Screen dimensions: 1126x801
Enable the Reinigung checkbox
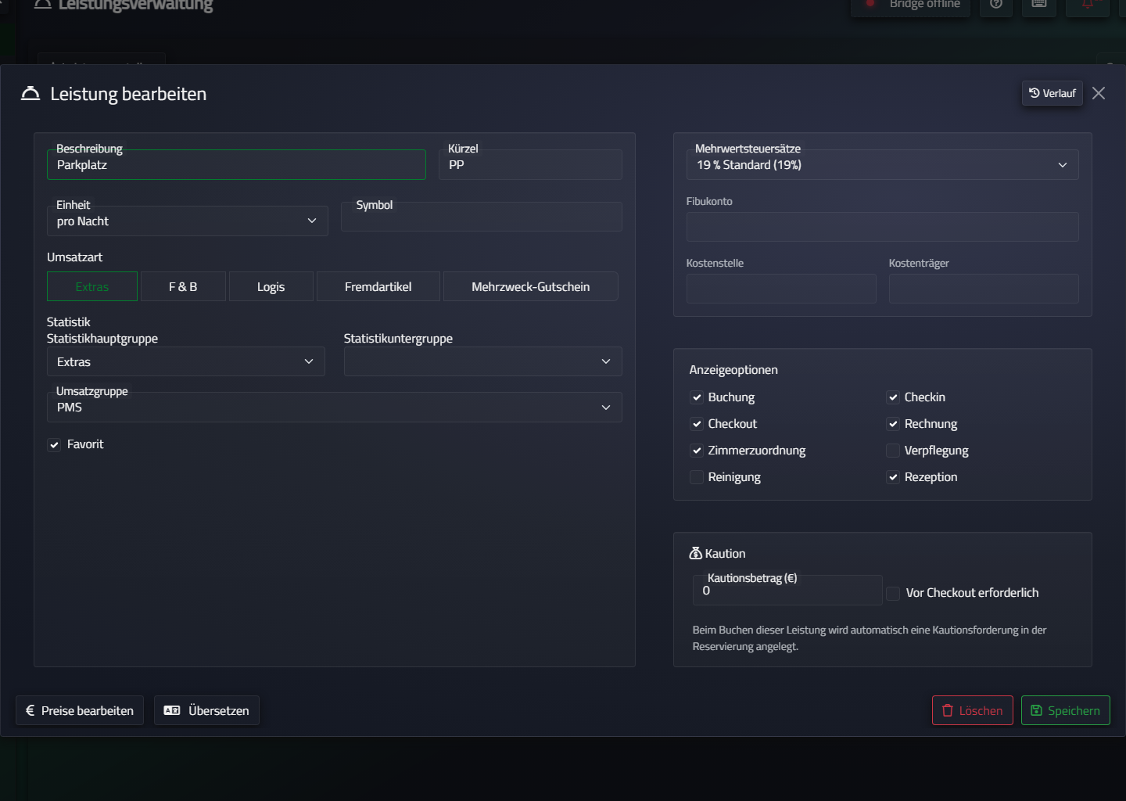pos(697,477)
